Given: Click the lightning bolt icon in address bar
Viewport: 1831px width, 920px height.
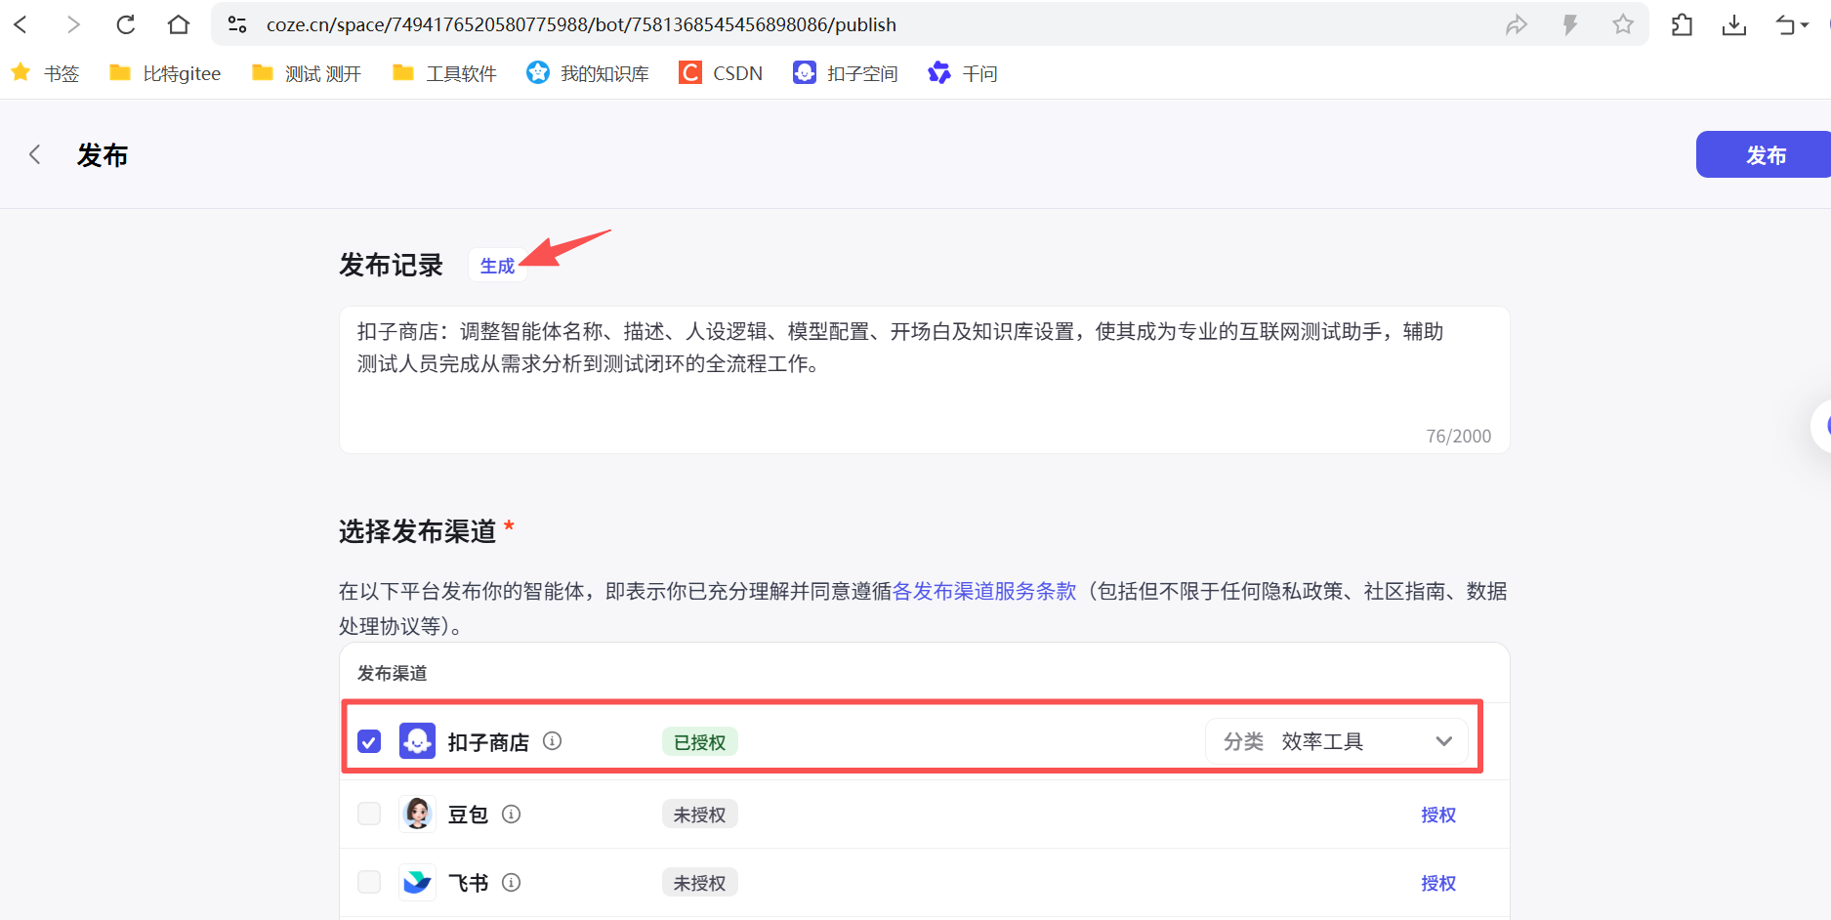Looking at the screenshot, I should (x=1570, y=24).
